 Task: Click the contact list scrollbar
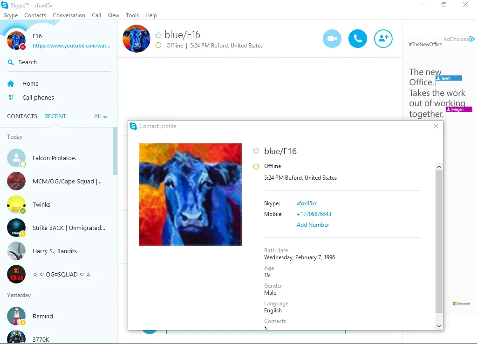click(x=115, y=151)
